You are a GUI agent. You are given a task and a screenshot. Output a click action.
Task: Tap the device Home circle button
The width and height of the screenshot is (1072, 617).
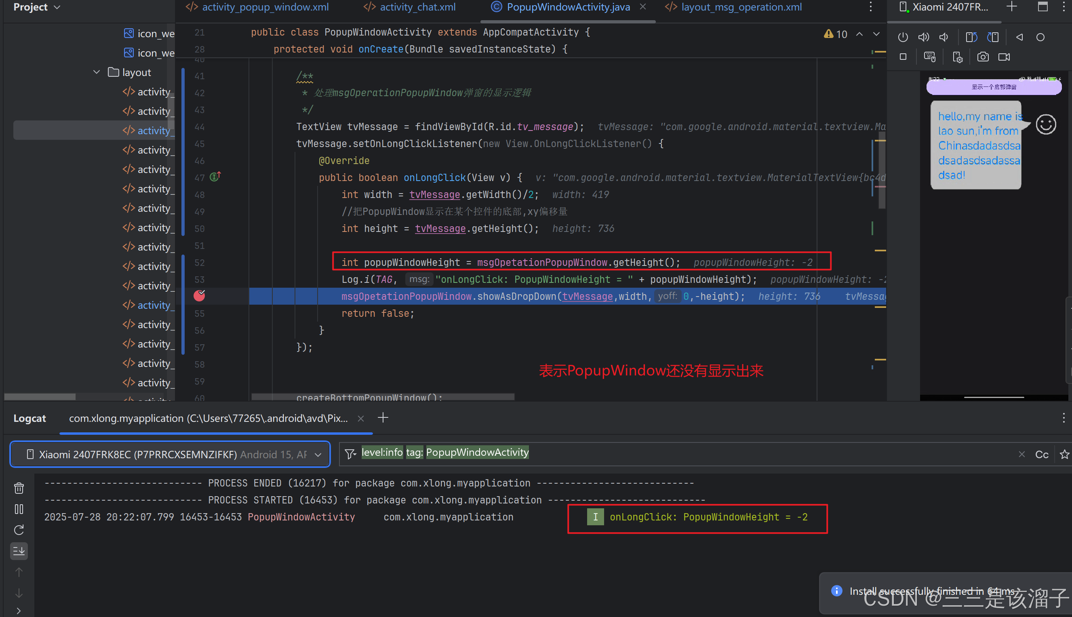pos(1040,37)
